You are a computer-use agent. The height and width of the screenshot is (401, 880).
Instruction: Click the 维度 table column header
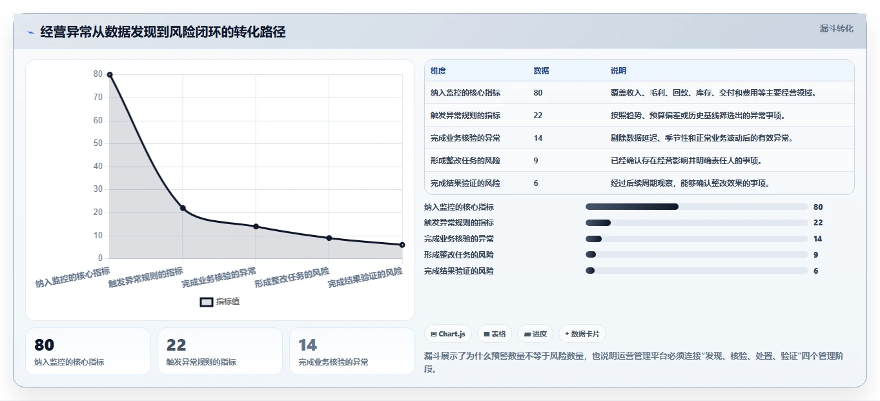(438, 71)
